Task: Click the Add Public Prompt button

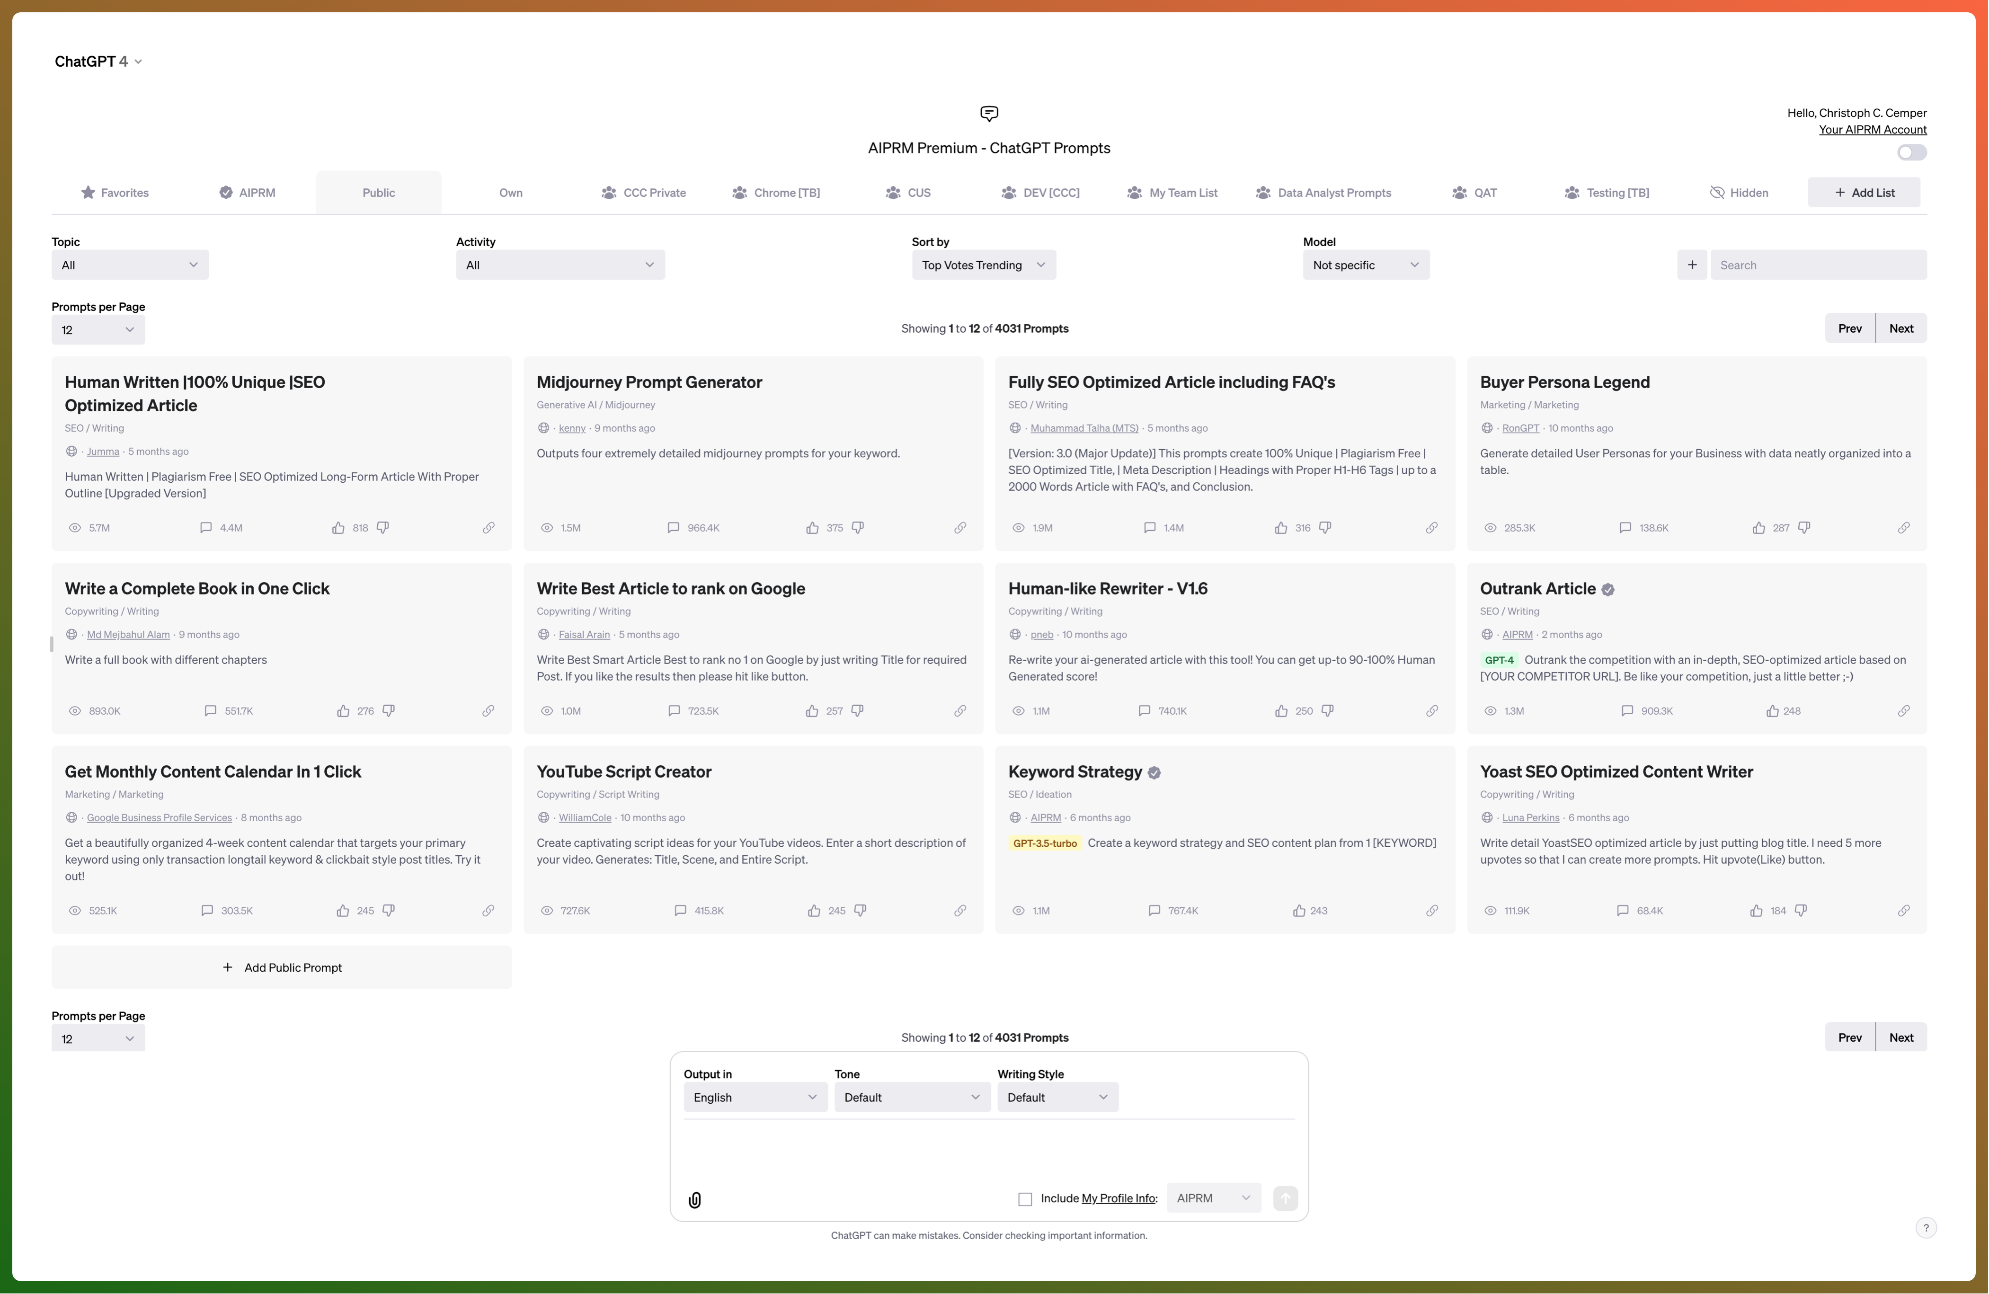Action: [282, 967]
